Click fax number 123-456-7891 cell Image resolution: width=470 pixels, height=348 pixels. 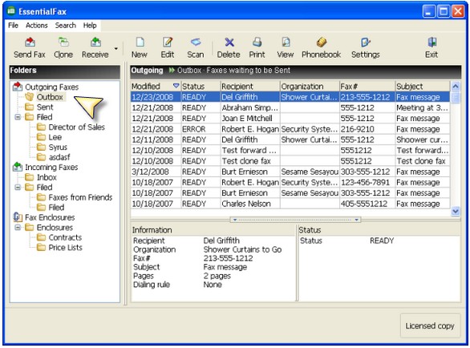[x=367, y=182]
